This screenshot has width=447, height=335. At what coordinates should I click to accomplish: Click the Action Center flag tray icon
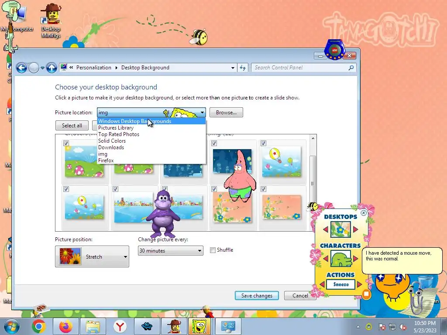point(382,327)
